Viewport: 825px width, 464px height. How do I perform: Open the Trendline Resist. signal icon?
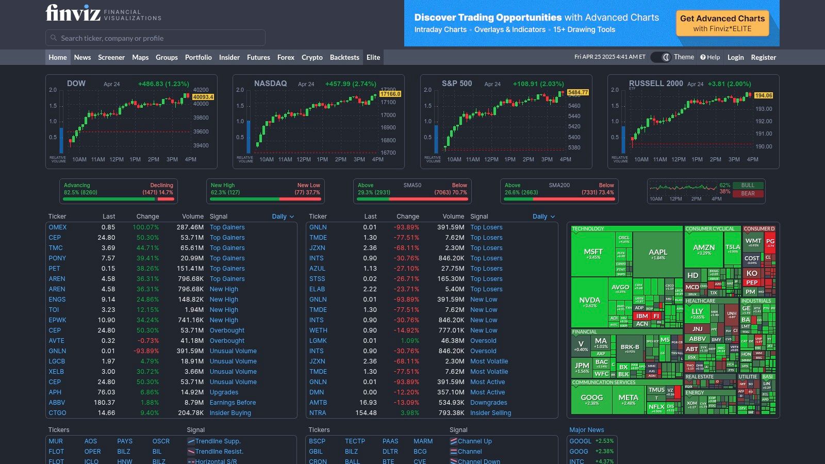pyautogui.click(x=191, y=452)
